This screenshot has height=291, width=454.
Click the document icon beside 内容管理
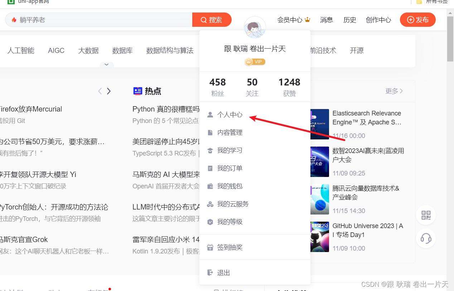(210, 132)
